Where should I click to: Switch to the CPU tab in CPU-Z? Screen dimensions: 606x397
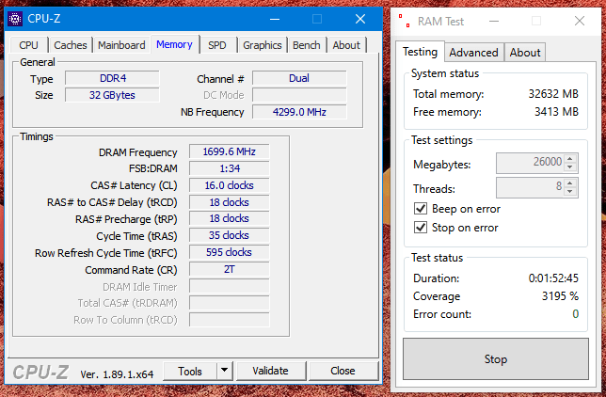point(28,45)
